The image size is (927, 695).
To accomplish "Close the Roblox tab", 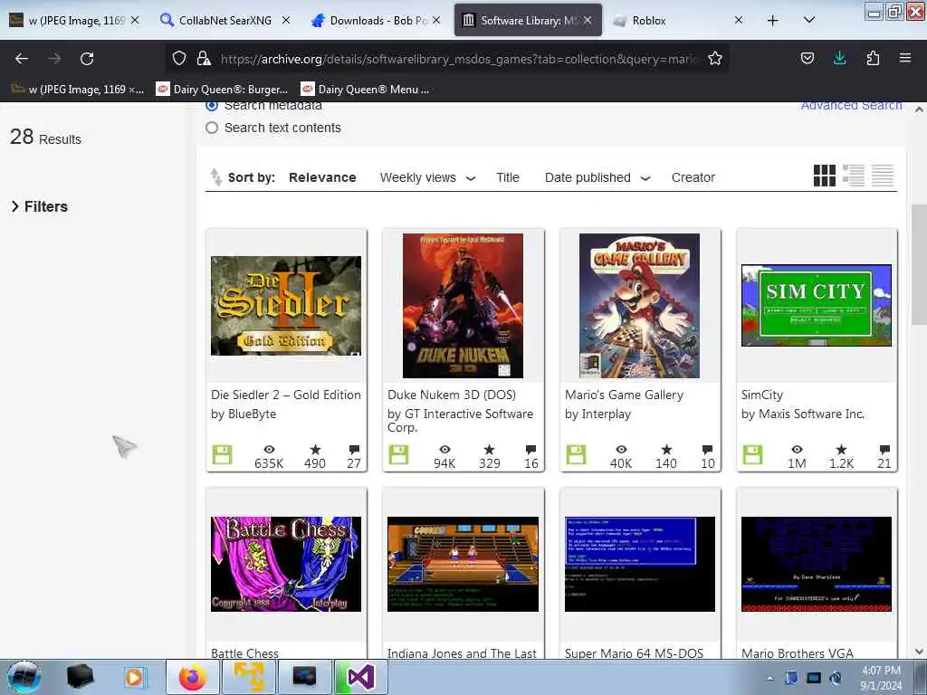I will [x=739, y=20].
